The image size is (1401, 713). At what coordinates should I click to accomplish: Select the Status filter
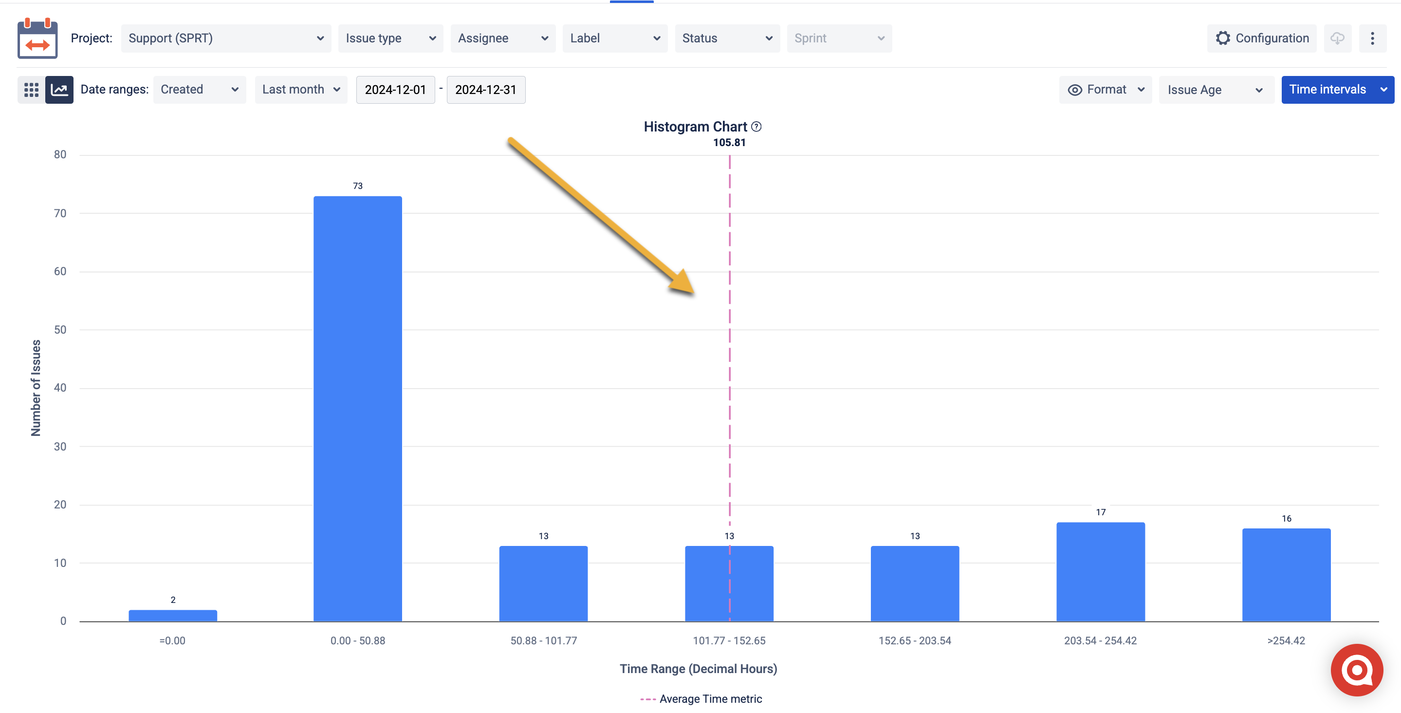coord(727,38)
